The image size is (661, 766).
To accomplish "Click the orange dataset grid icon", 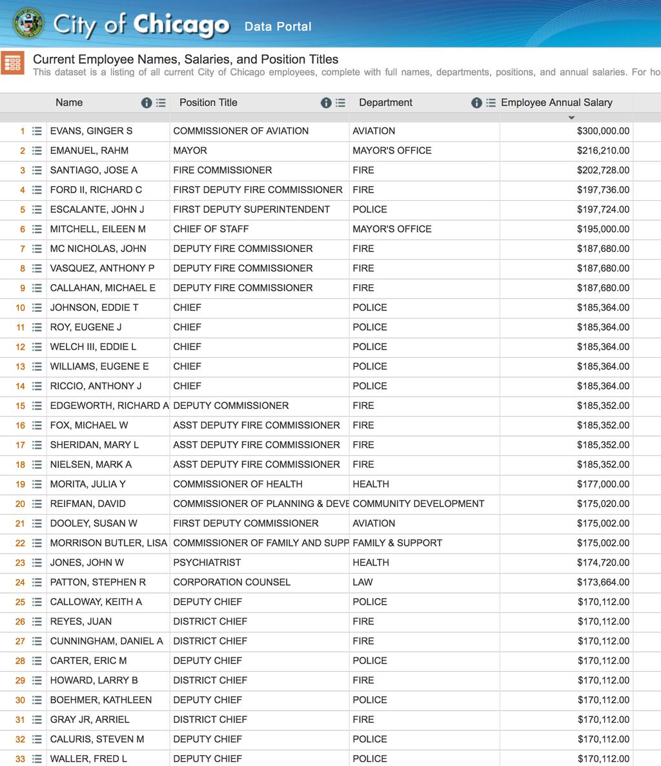I will 13,63.
